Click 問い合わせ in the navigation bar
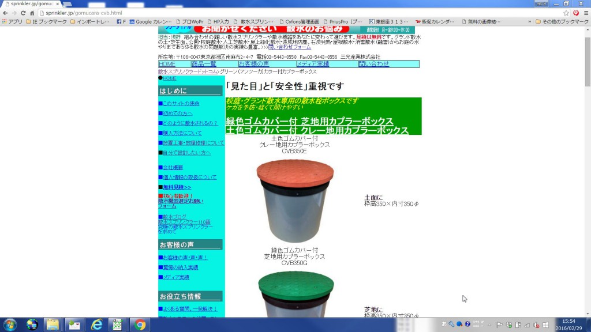591x332 pixels. (x=374, y=64)
